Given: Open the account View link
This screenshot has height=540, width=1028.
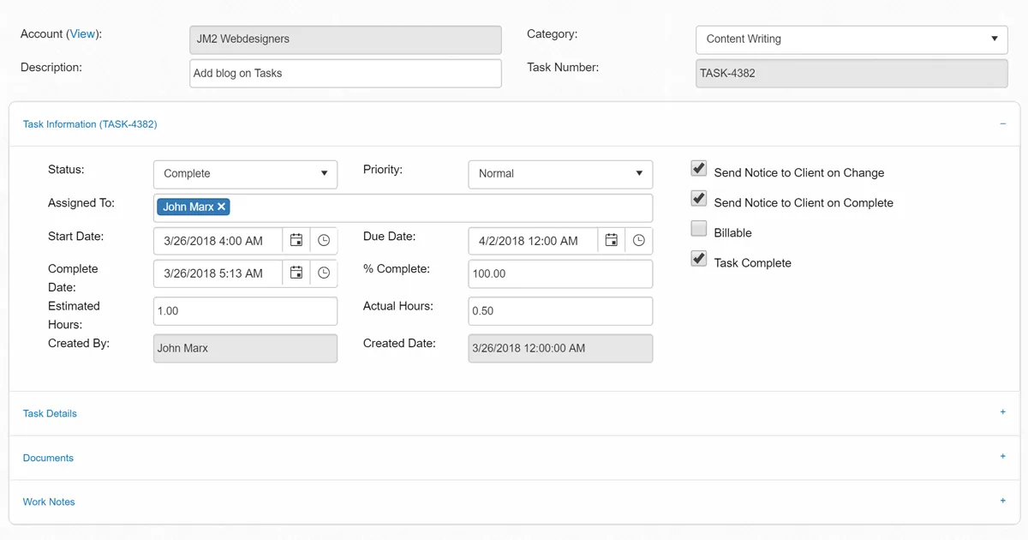Looking at the screenshot, I should click(x=82, y=33).
